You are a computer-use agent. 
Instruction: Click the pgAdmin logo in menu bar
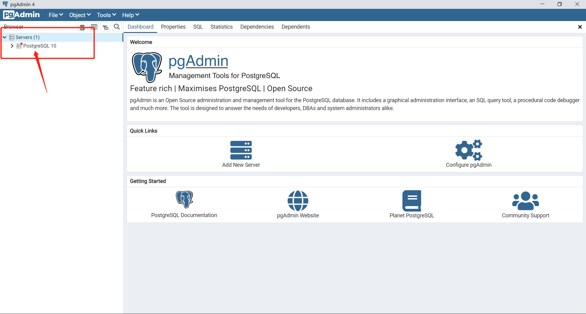22,15
